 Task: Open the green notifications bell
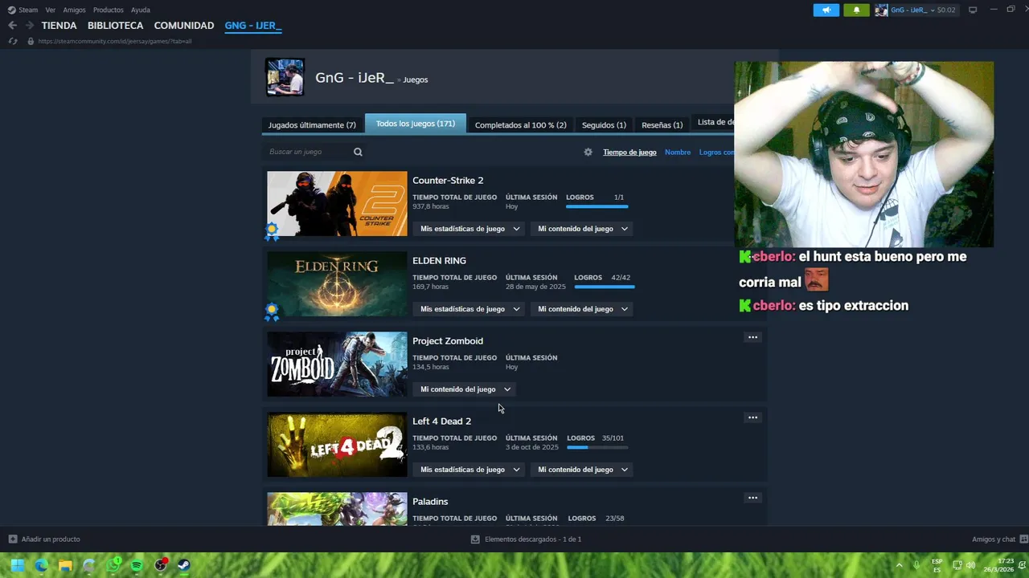click(x=856, y=10)
